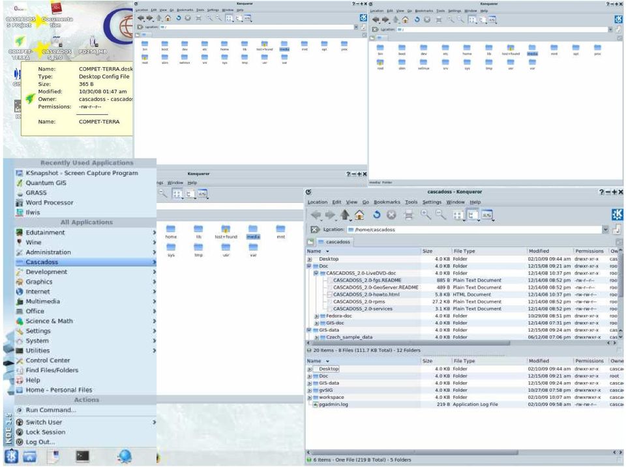Collapse CASCADOSS_2.0-LiveDVD-doc folder tree node
Image resolution: width=626 pixels, height=467 pixels.
(x=316, y=273)
